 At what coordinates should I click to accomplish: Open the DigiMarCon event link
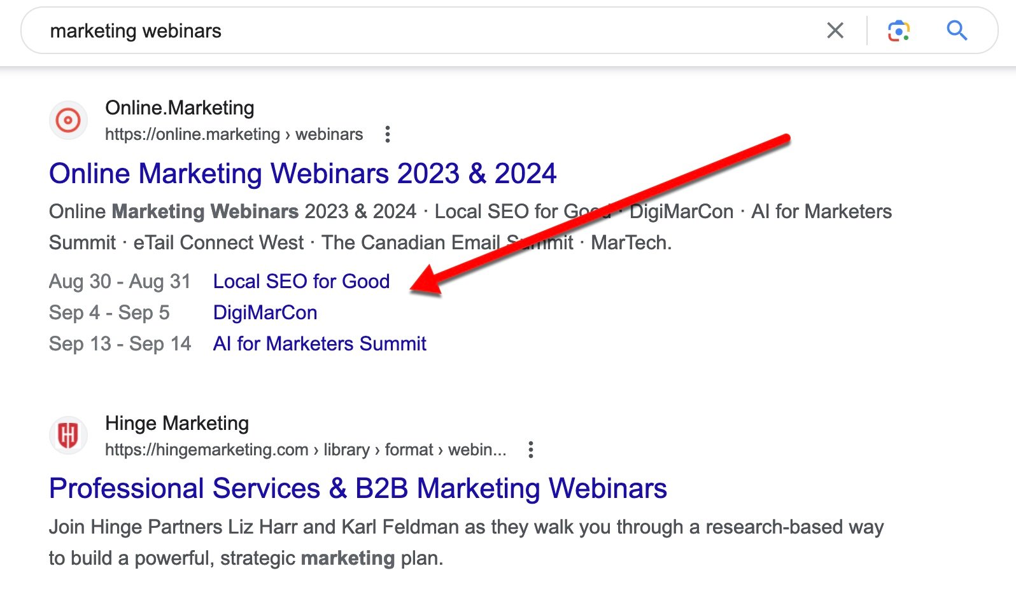point(265,312)
